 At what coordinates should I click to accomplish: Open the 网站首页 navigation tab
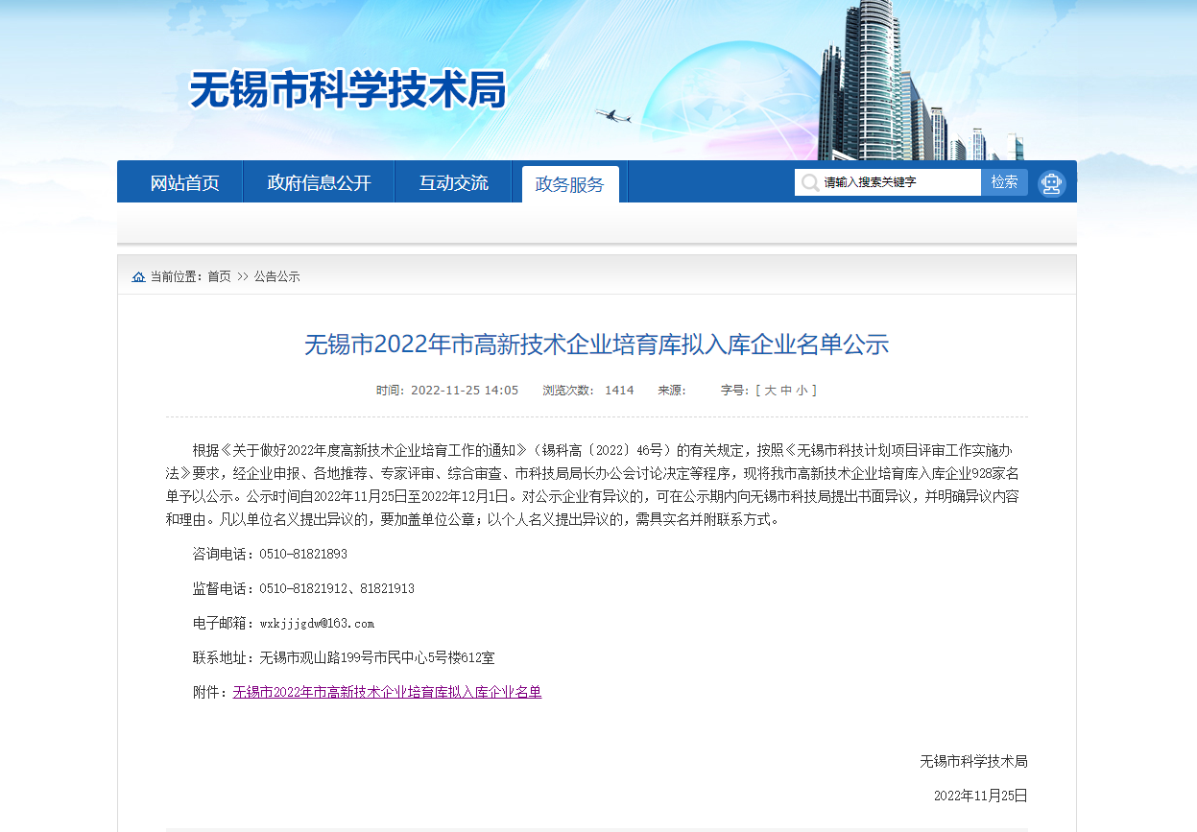(184, 183)
